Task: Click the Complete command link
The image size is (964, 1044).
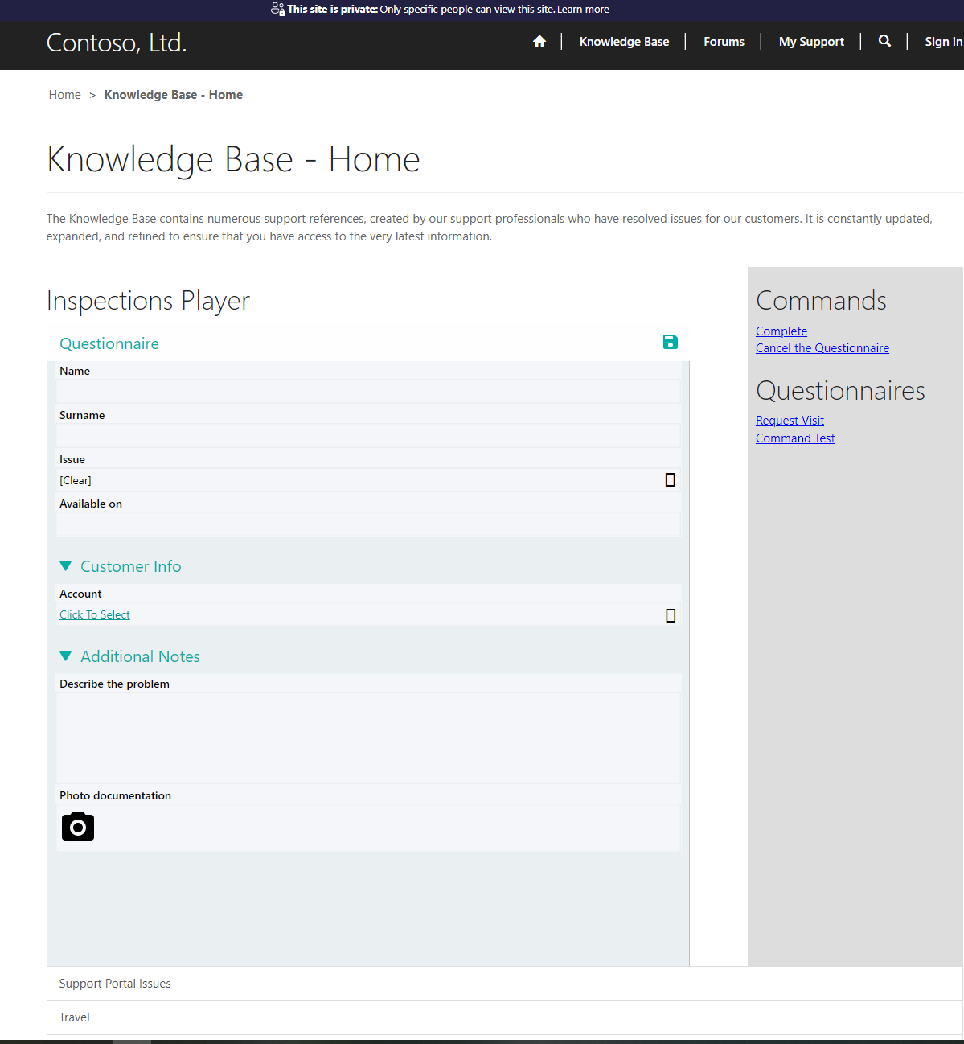Action: tap(781, 331)
